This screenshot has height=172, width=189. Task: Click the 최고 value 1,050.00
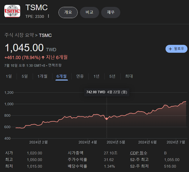pos(34,160)
